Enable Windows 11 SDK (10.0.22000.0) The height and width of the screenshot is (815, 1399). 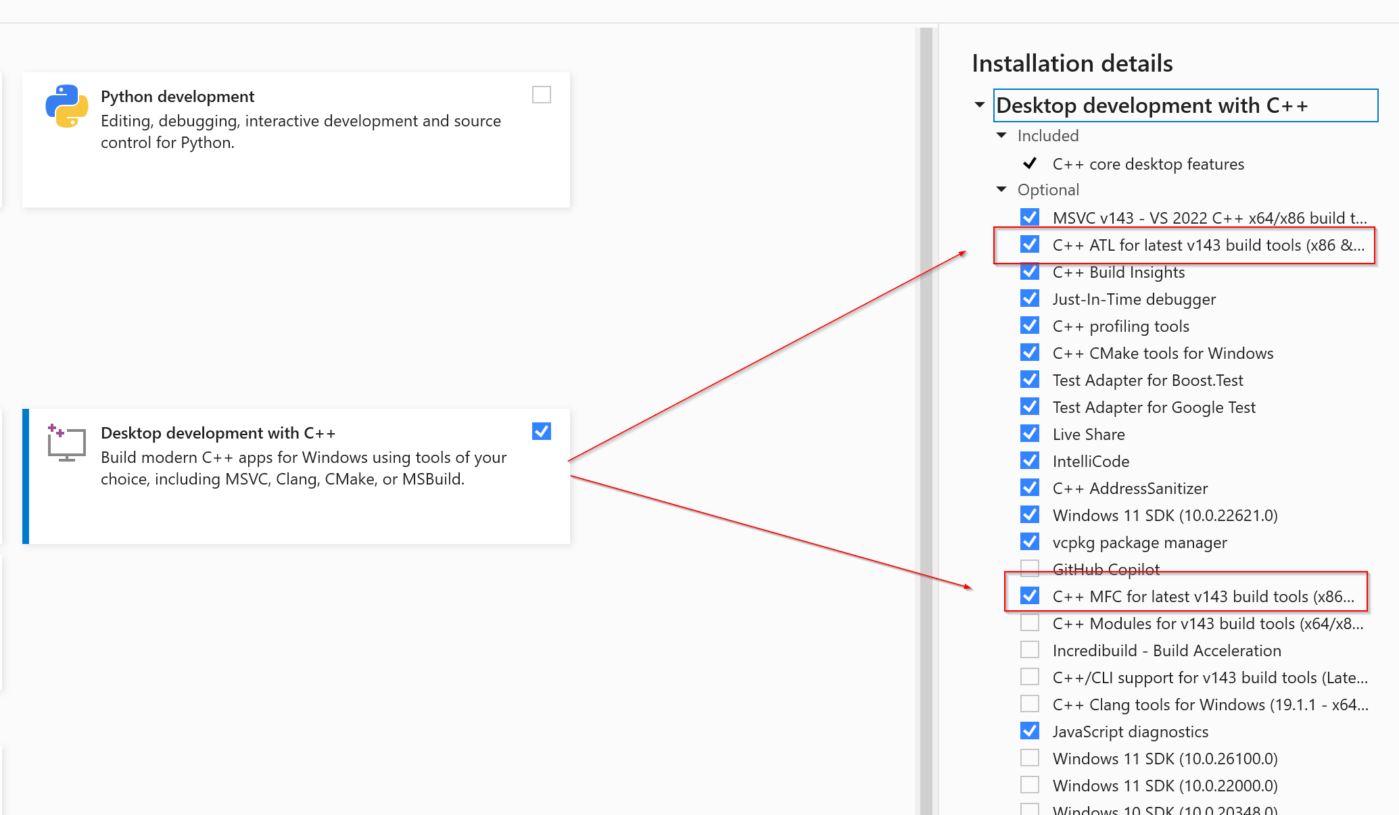(x=1030, y=785)
